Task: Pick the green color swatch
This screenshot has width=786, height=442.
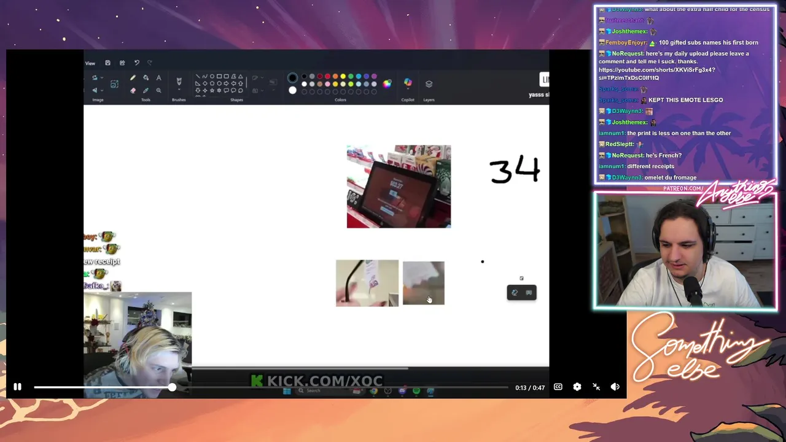Action: tap(351, 76)
